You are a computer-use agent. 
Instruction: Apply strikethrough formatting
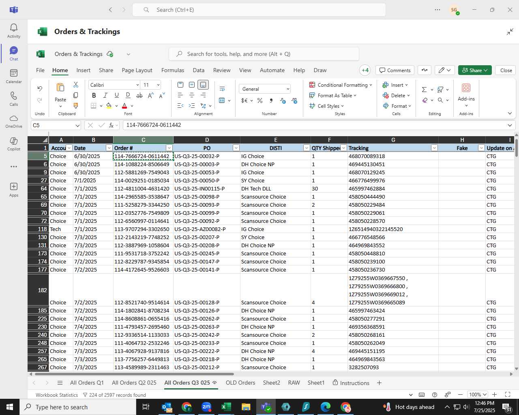coord(139,95)
